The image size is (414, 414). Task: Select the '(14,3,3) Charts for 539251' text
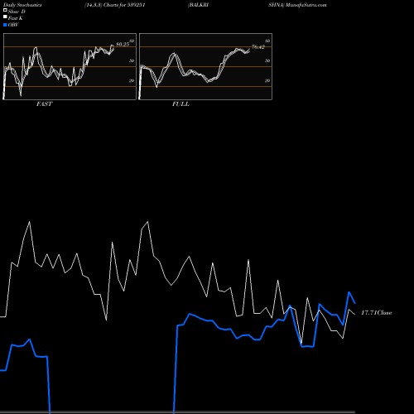click(115, 5)
